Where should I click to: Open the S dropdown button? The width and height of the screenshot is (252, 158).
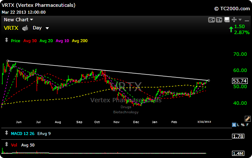[x=211, y=20]
